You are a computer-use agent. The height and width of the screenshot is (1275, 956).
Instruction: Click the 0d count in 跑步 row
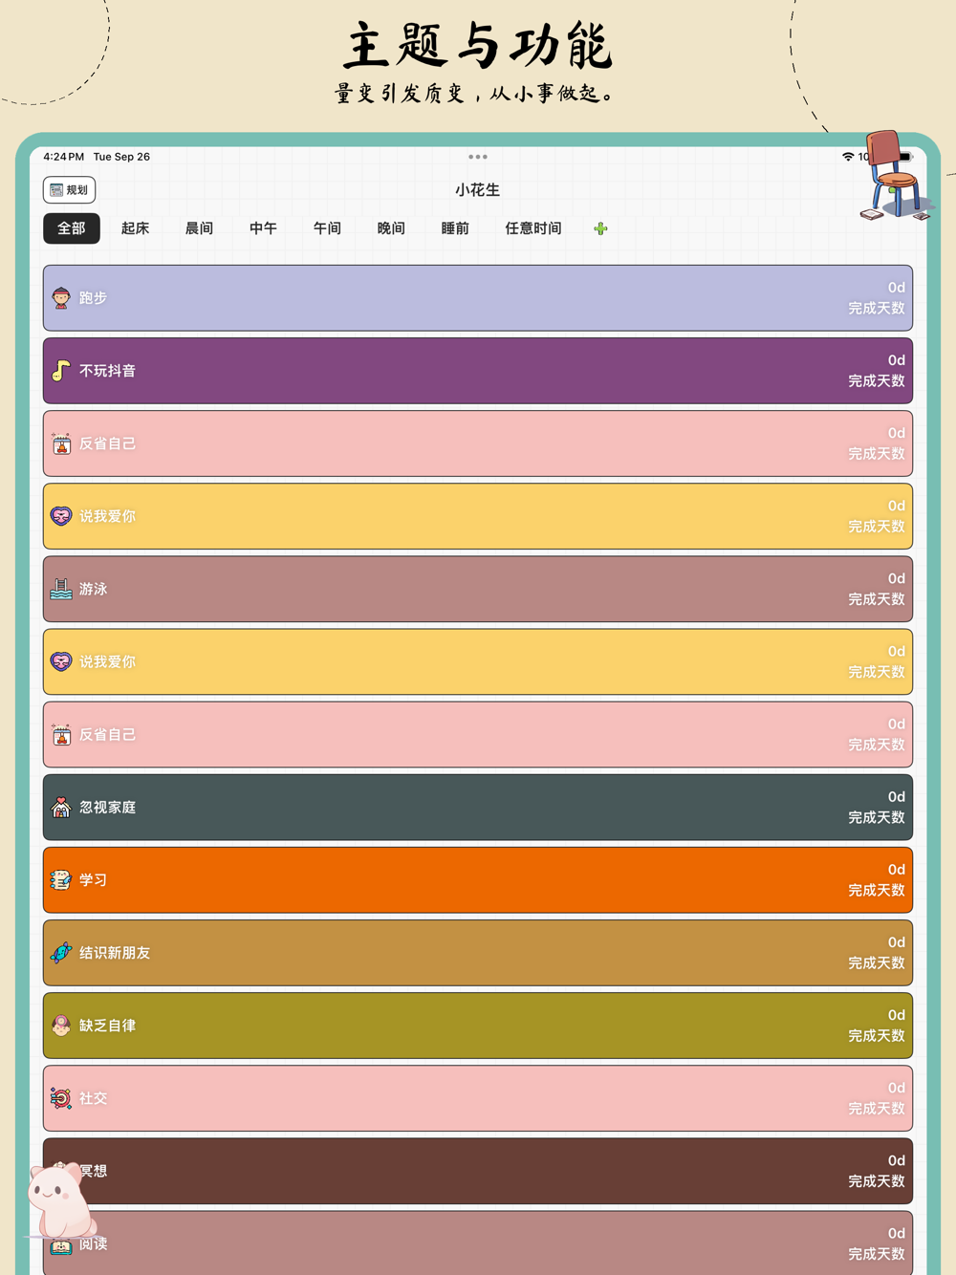pos(896,288)
